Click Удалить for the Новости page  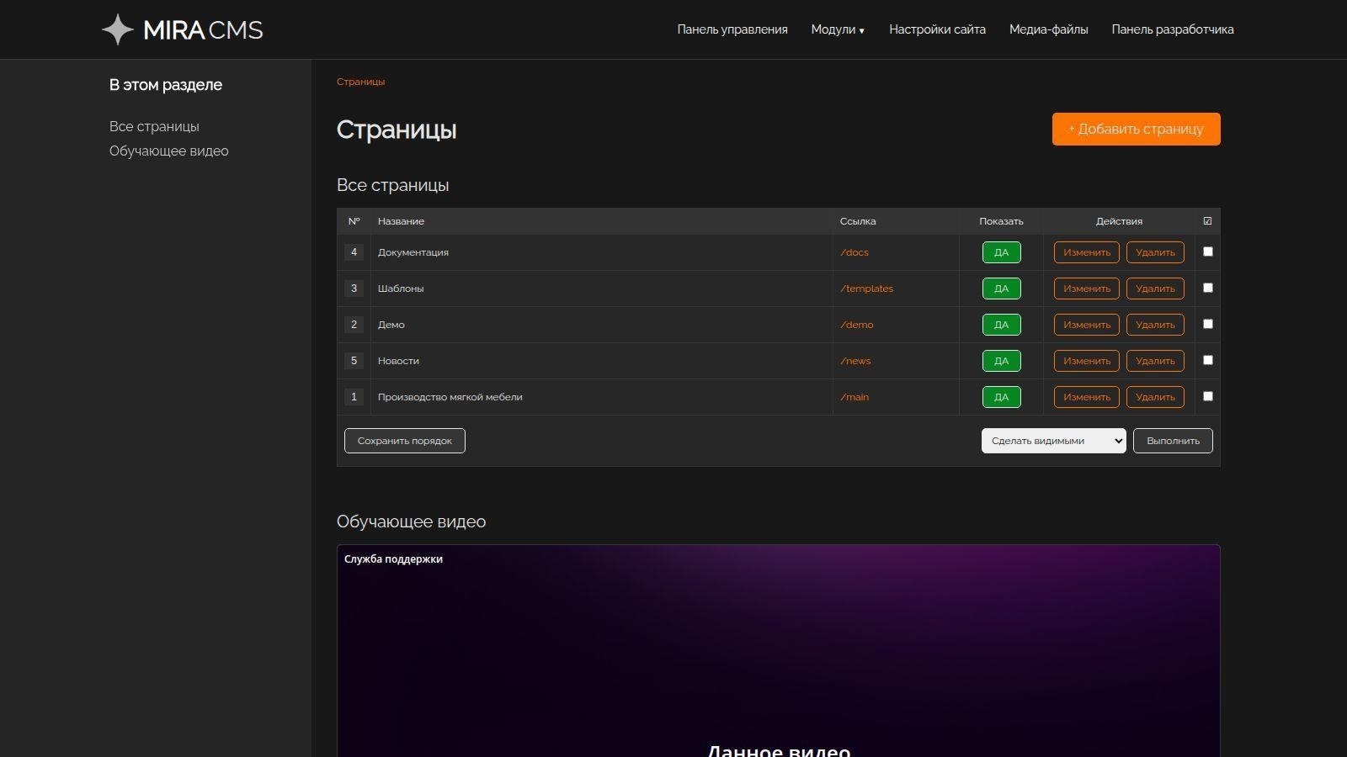[1155, 361]
